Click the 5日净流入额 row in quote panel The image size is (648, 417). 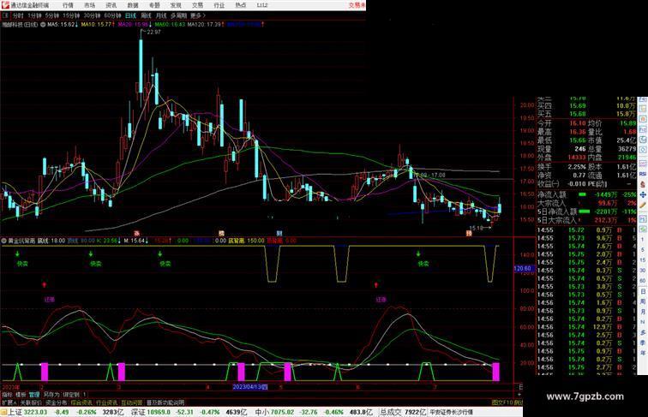click(x=586, y=211)
